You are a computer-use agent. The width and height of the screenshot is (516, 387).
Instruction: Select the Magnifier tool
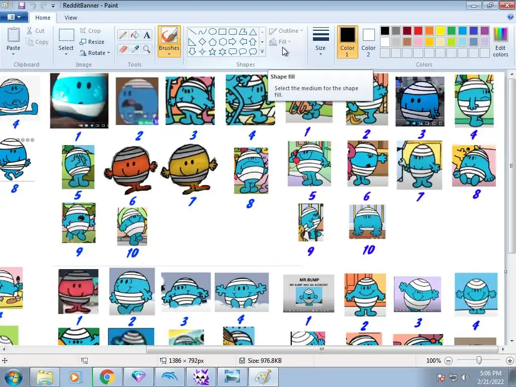point(147,49)
